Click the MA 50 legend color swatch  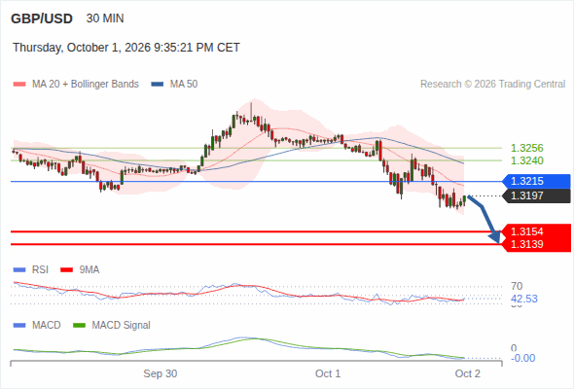pos(158,85)
